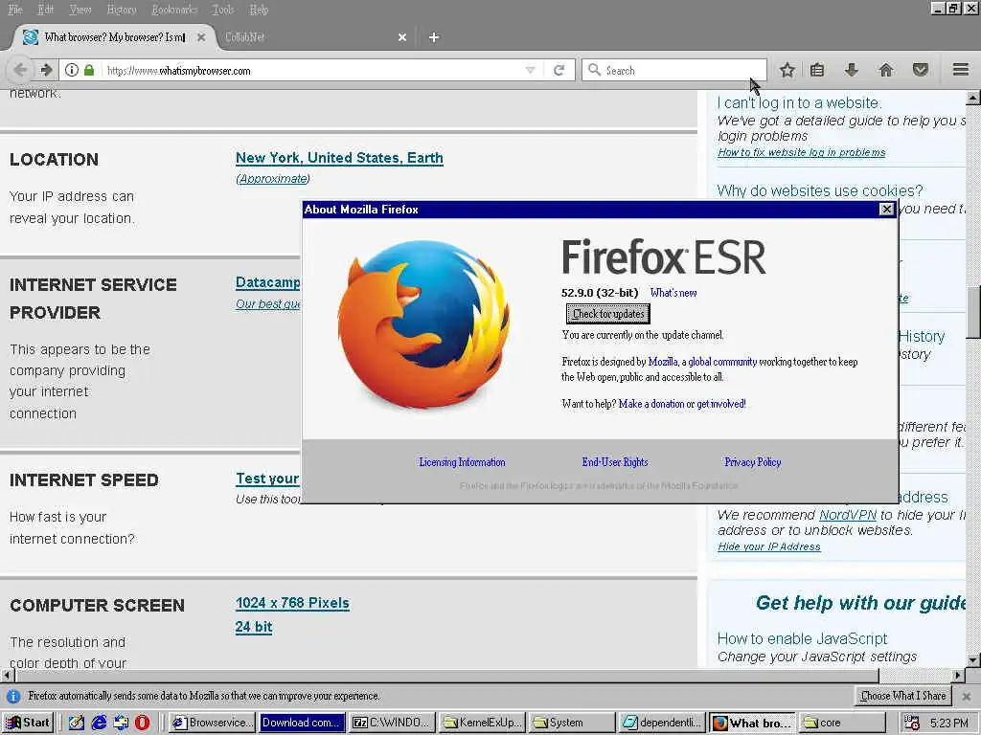
Task: Switch to the System taskbar folder
Action: coord(573,723)
